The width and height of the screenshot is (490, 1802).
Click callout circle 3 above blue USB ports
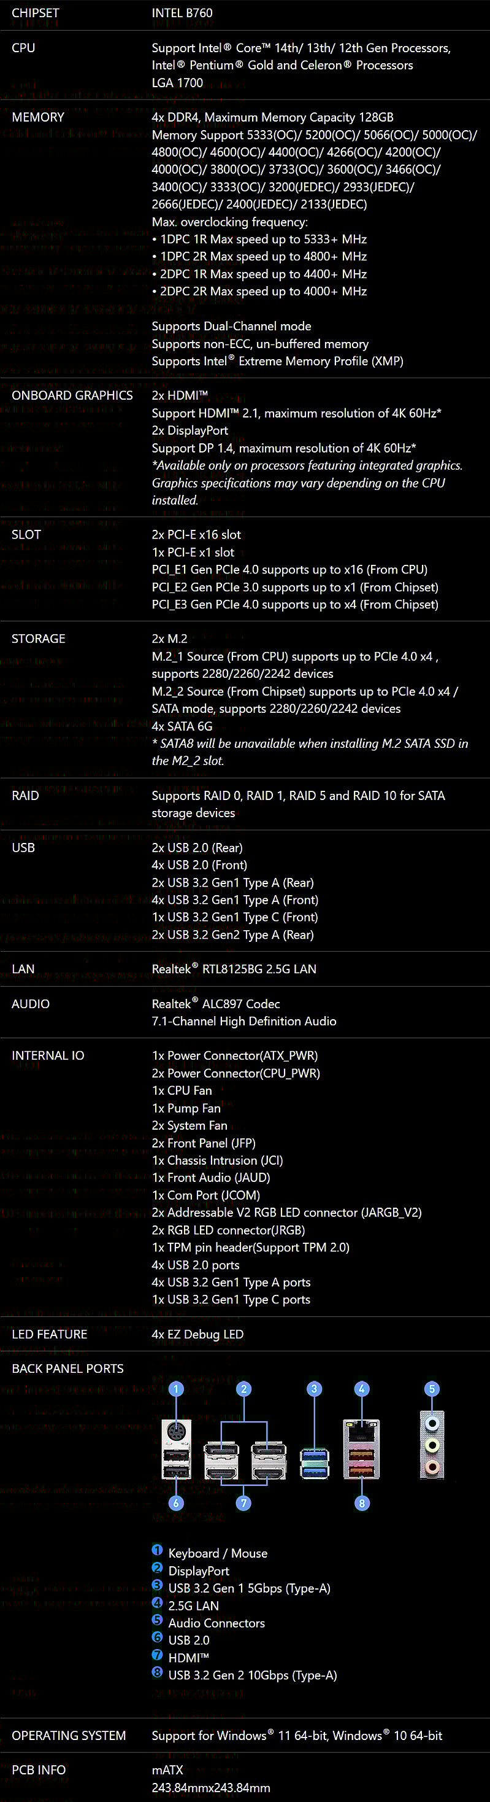314,1389
